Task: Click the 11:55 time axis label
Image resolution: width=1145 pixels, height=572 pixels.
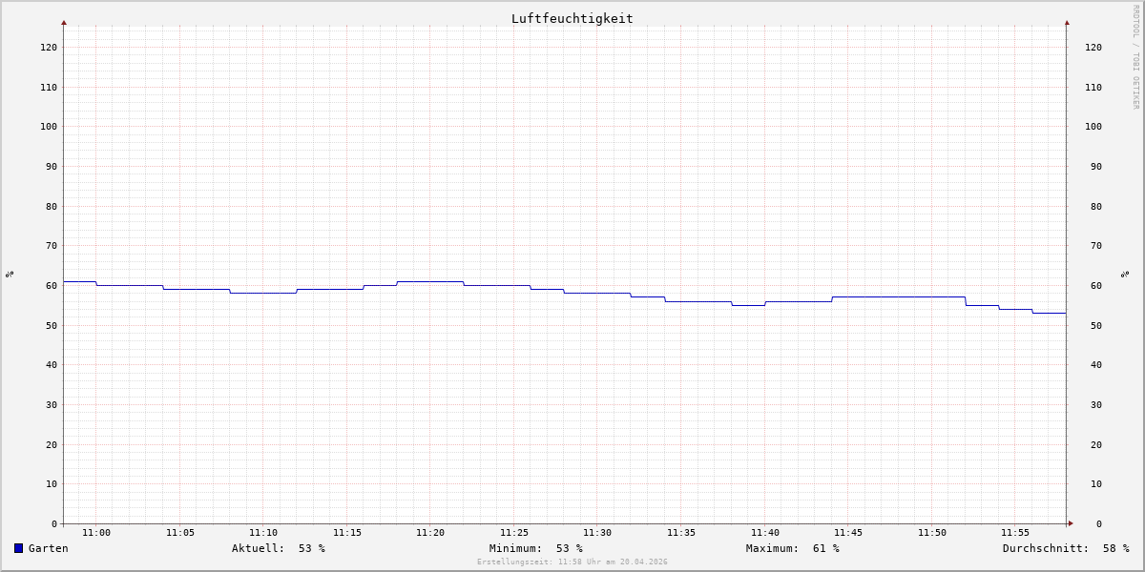Action: tap(1015, 533)
